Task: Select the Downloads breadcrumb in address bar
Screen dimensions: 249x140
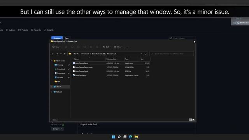Action: (x=85, y=54)
